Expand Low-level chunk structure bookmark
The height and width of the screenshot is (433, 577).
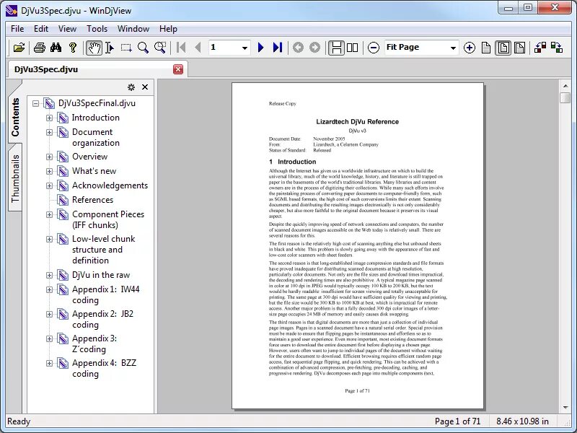(x=49, y=239)
